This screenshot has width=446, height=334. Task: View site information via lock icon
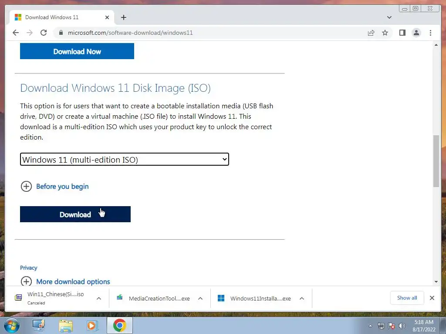pos(61,33)
